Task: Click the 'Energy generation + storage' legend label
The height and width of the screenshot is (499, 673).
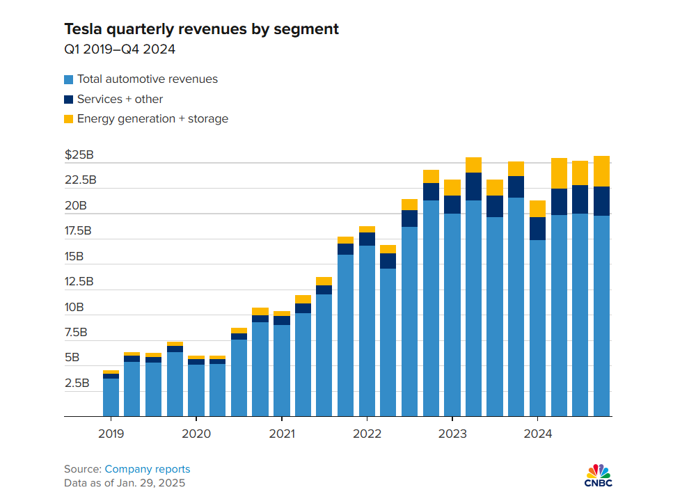Action: [152, 119]
